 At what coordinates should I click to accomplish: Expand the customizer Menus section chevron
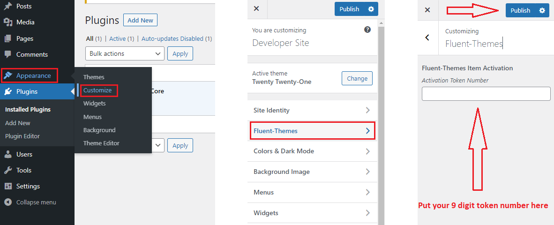(x=367, y=192)
